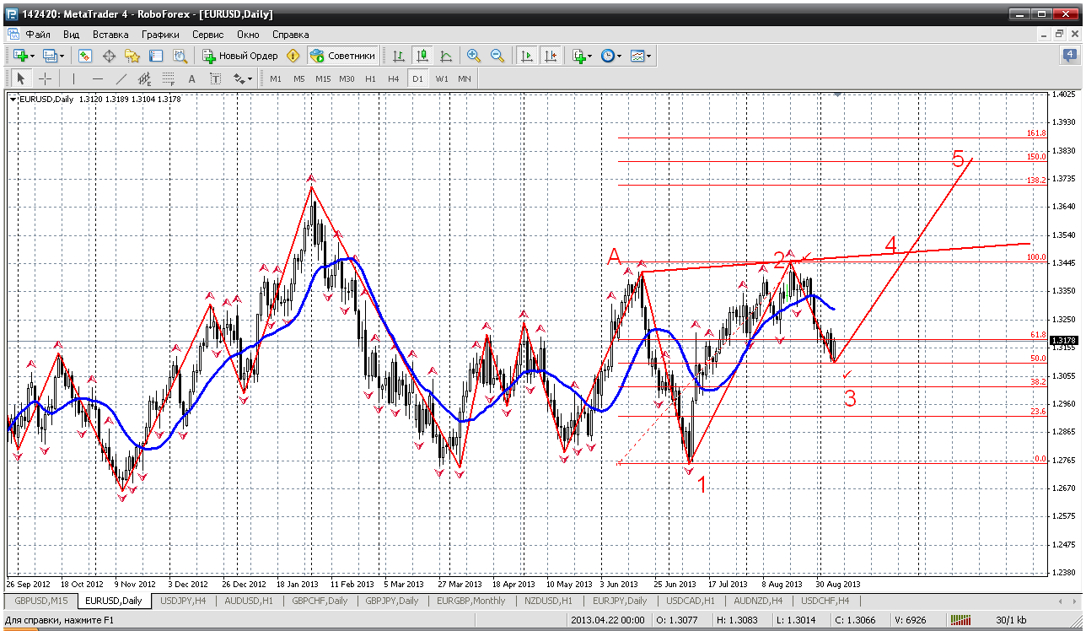Click the Zoom In magnifier icon
The width and height of the screenshot is (1086, 631).
pyautogui.click(x=474, y=56)
